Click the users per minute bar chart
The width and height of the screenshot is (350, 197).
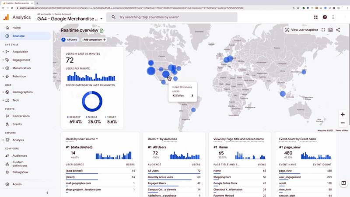click(91, 76)
